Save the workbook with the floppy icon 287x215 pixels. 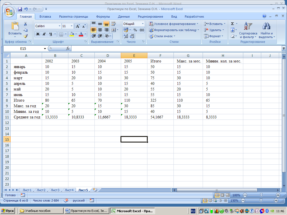(x=20, y=9)
